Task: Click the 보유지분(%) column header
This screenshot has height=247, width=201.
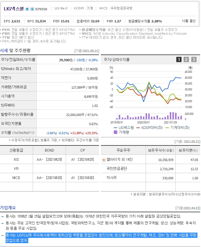Action: tap(188, 150)
